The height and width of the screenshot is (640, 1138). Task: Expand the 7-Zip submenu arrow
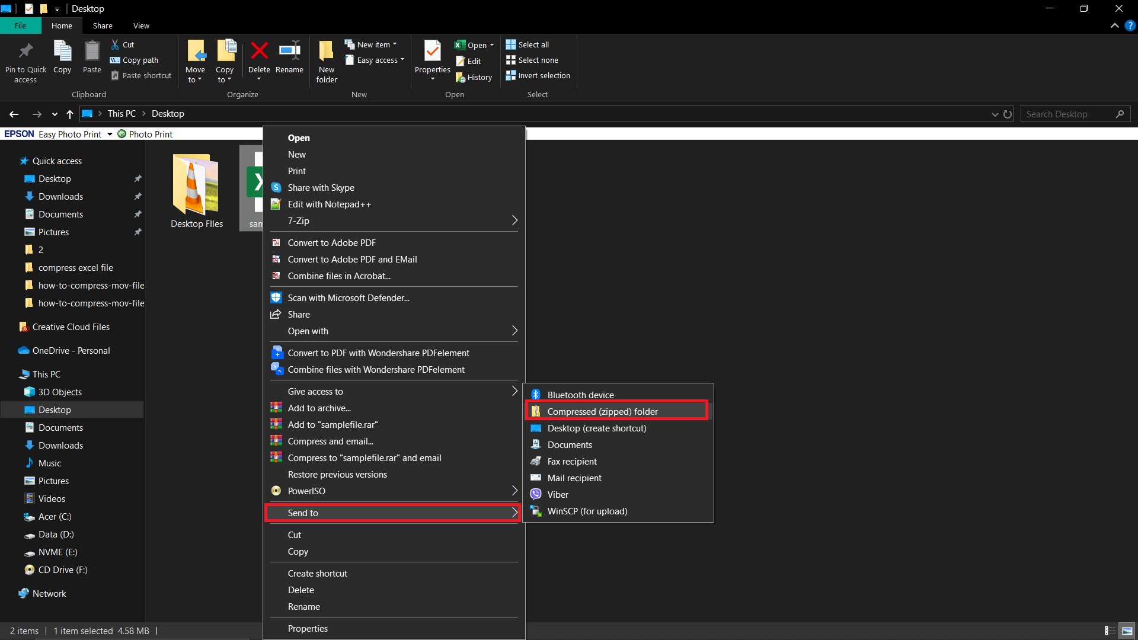tap(515, 220)
